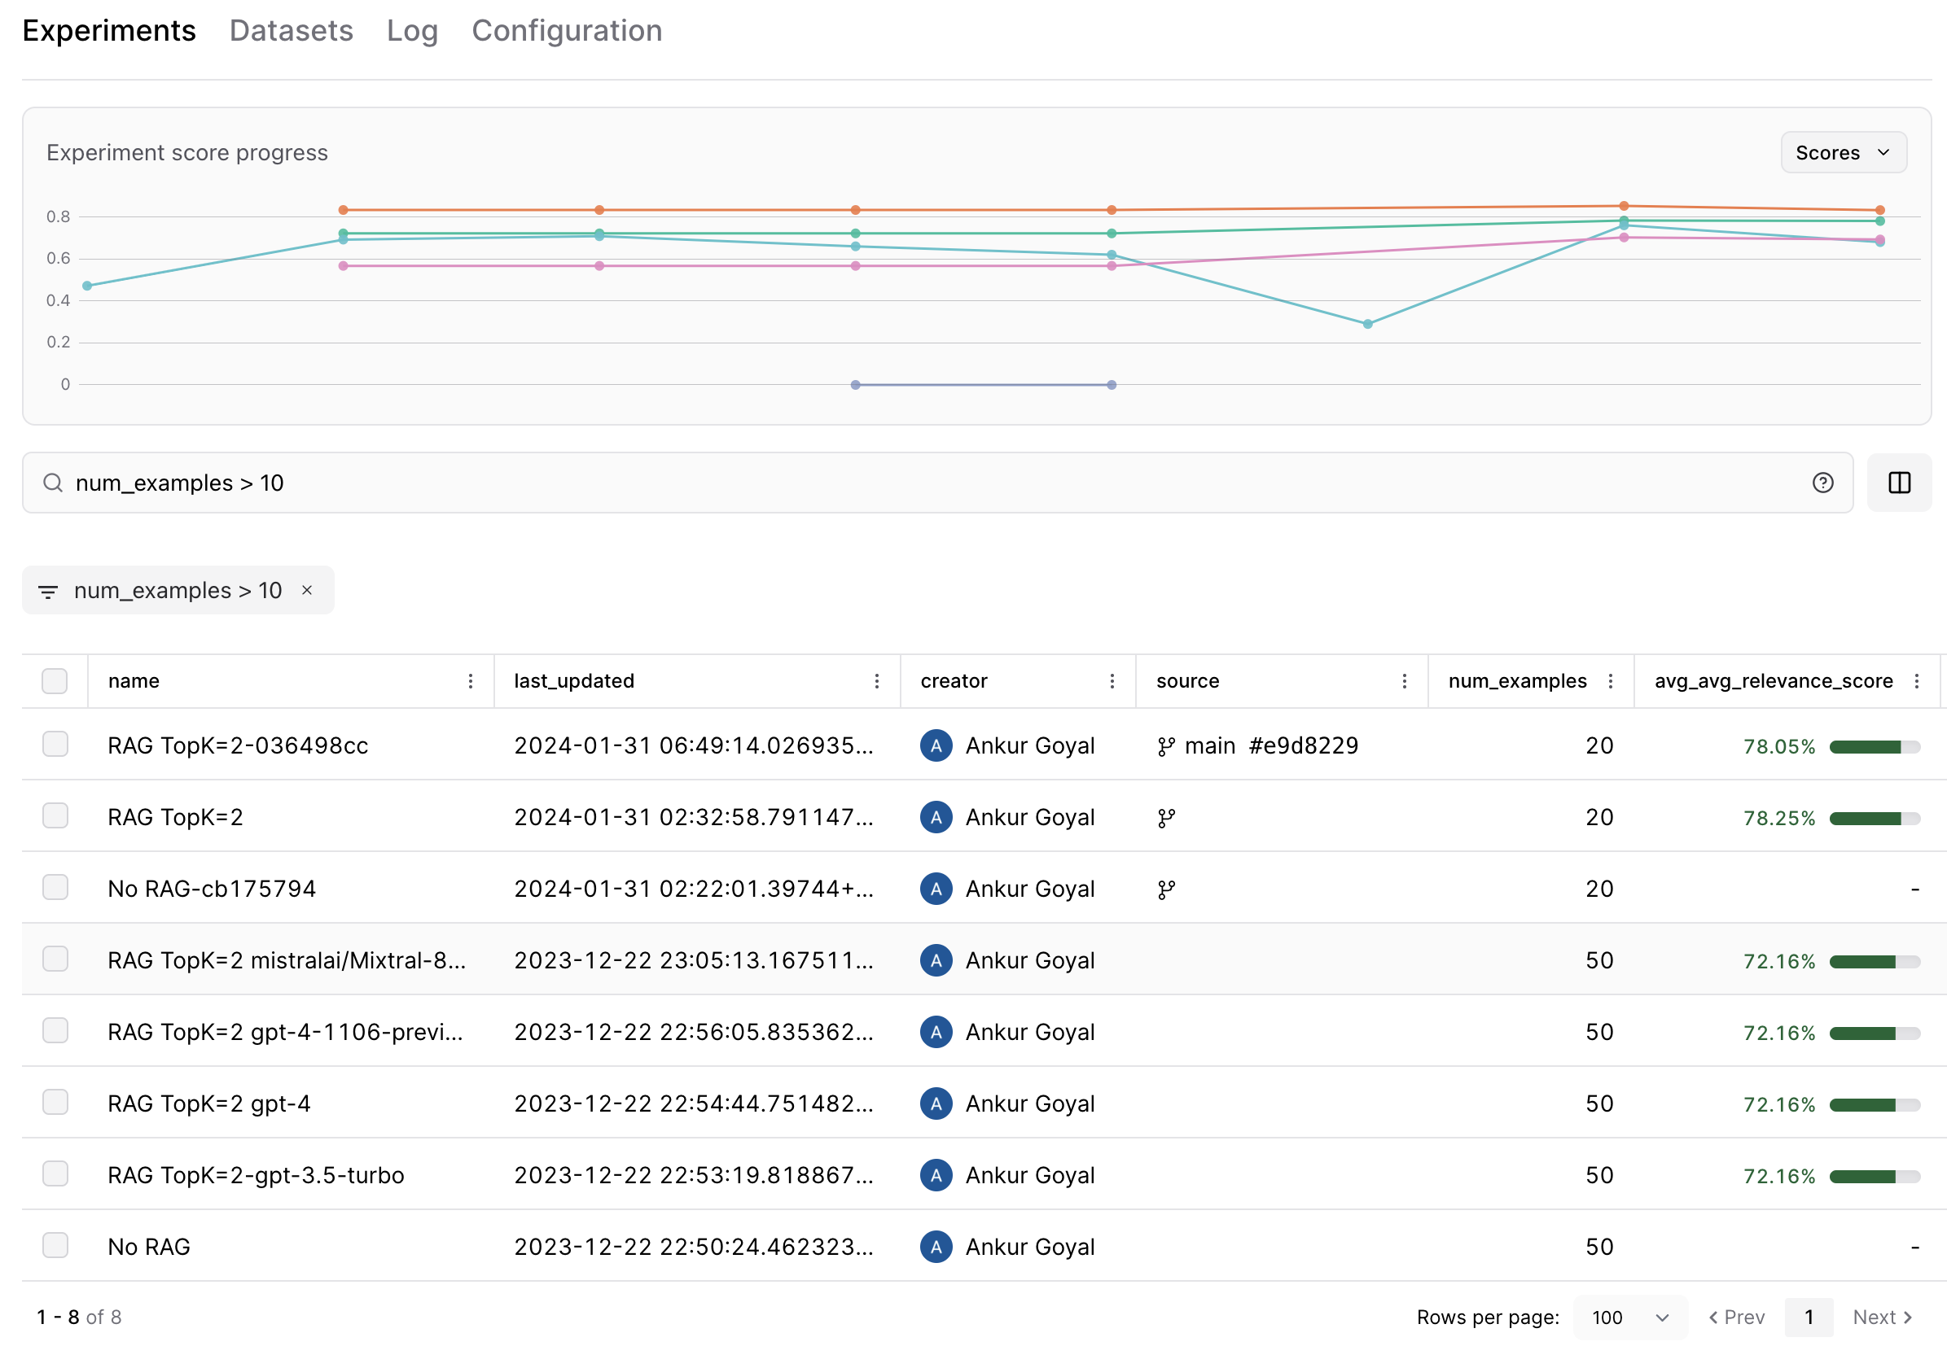Click the search magnifier icon
Image resolution: width=1947 pixels, height=1346 pixels.
click(52, 483)
